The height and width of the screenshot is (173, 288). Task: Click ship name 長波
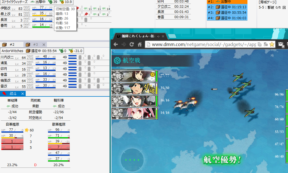[4, 20]
